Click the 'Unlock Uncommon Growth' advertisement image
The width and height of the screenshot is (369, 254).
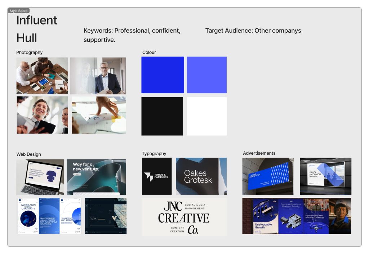(x=325, y=176)
